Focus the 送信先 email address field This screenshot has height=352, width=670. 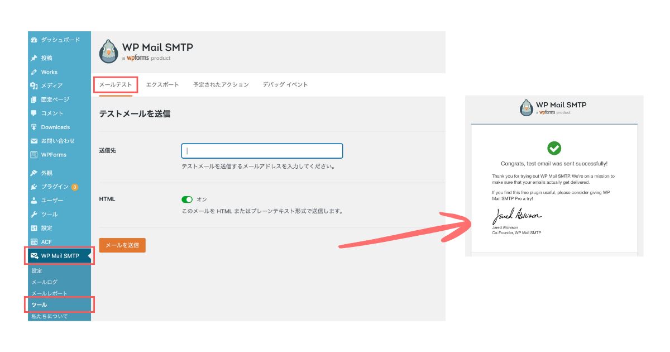262,151
